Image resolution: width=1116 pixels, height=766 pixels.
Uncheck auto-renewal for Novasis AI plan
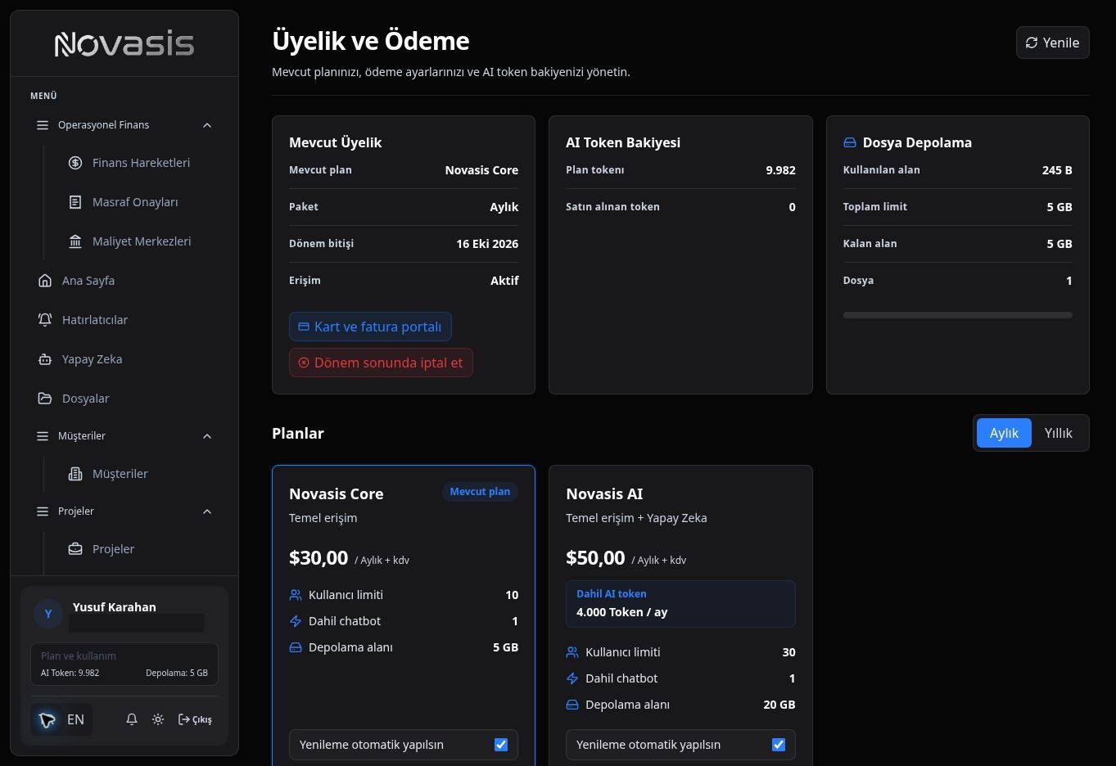coord(779,745)
